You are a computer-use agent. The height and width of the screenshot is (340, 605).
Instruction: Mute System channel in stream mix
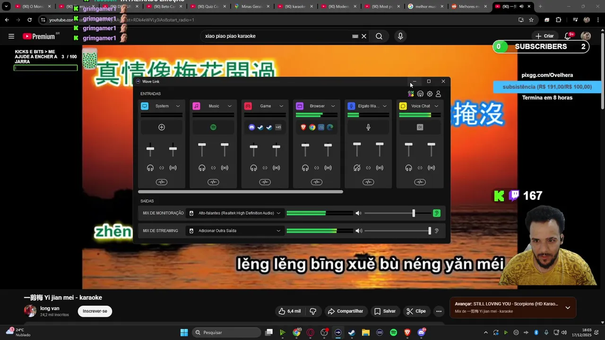173,168
